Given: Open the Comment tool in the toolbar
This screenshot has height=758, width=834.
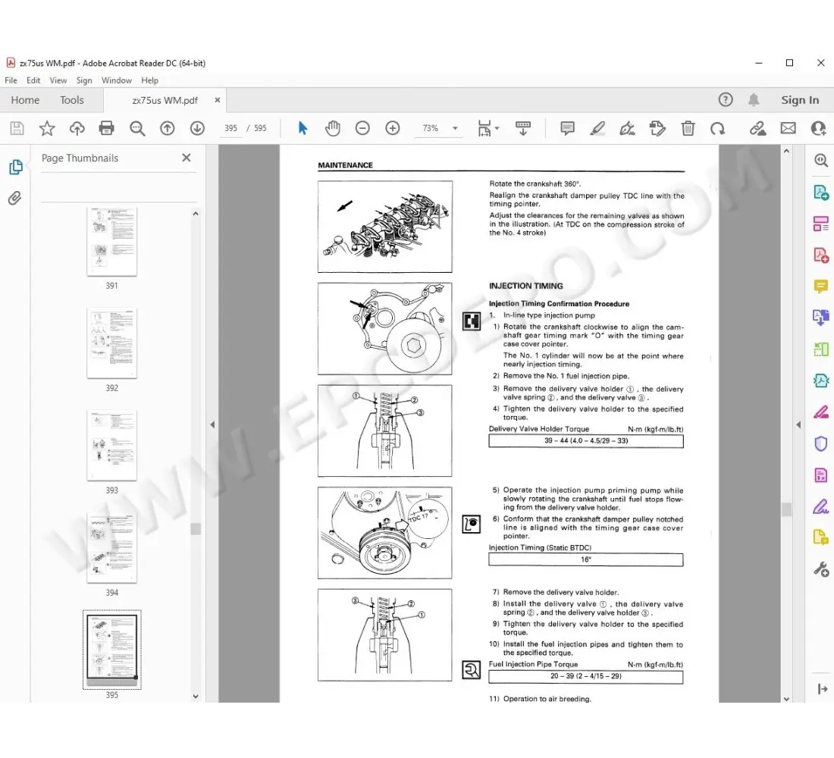Looking at the screenshot, I should point(567,128).
